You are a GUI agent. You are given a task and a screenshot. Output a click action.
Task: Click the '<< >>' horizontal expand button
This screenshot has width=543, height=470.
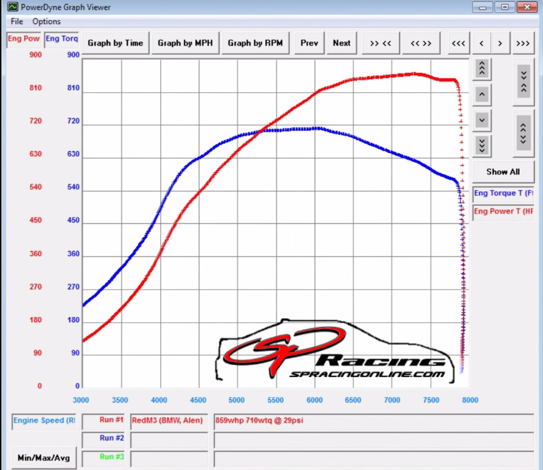(x=421, y=43)
